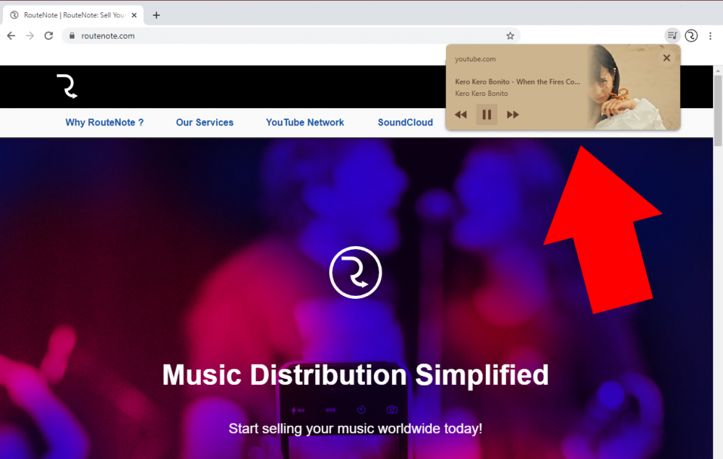Select YouTube Network in the navigation
Screen dimensions: 723x459
pyautogui.click(x=304, y=122)
